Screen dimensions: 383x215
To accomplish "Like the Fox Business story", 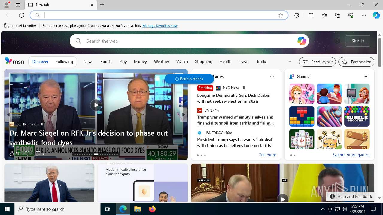I will 12,153.
